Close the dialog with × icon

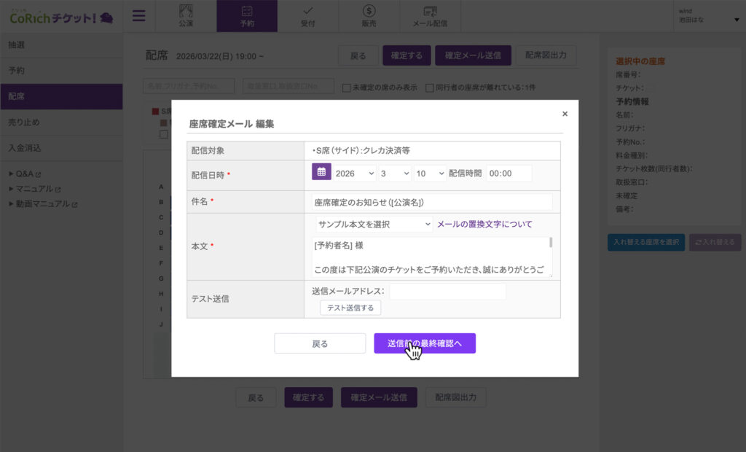pyautogui.click(x=565, y=114)
